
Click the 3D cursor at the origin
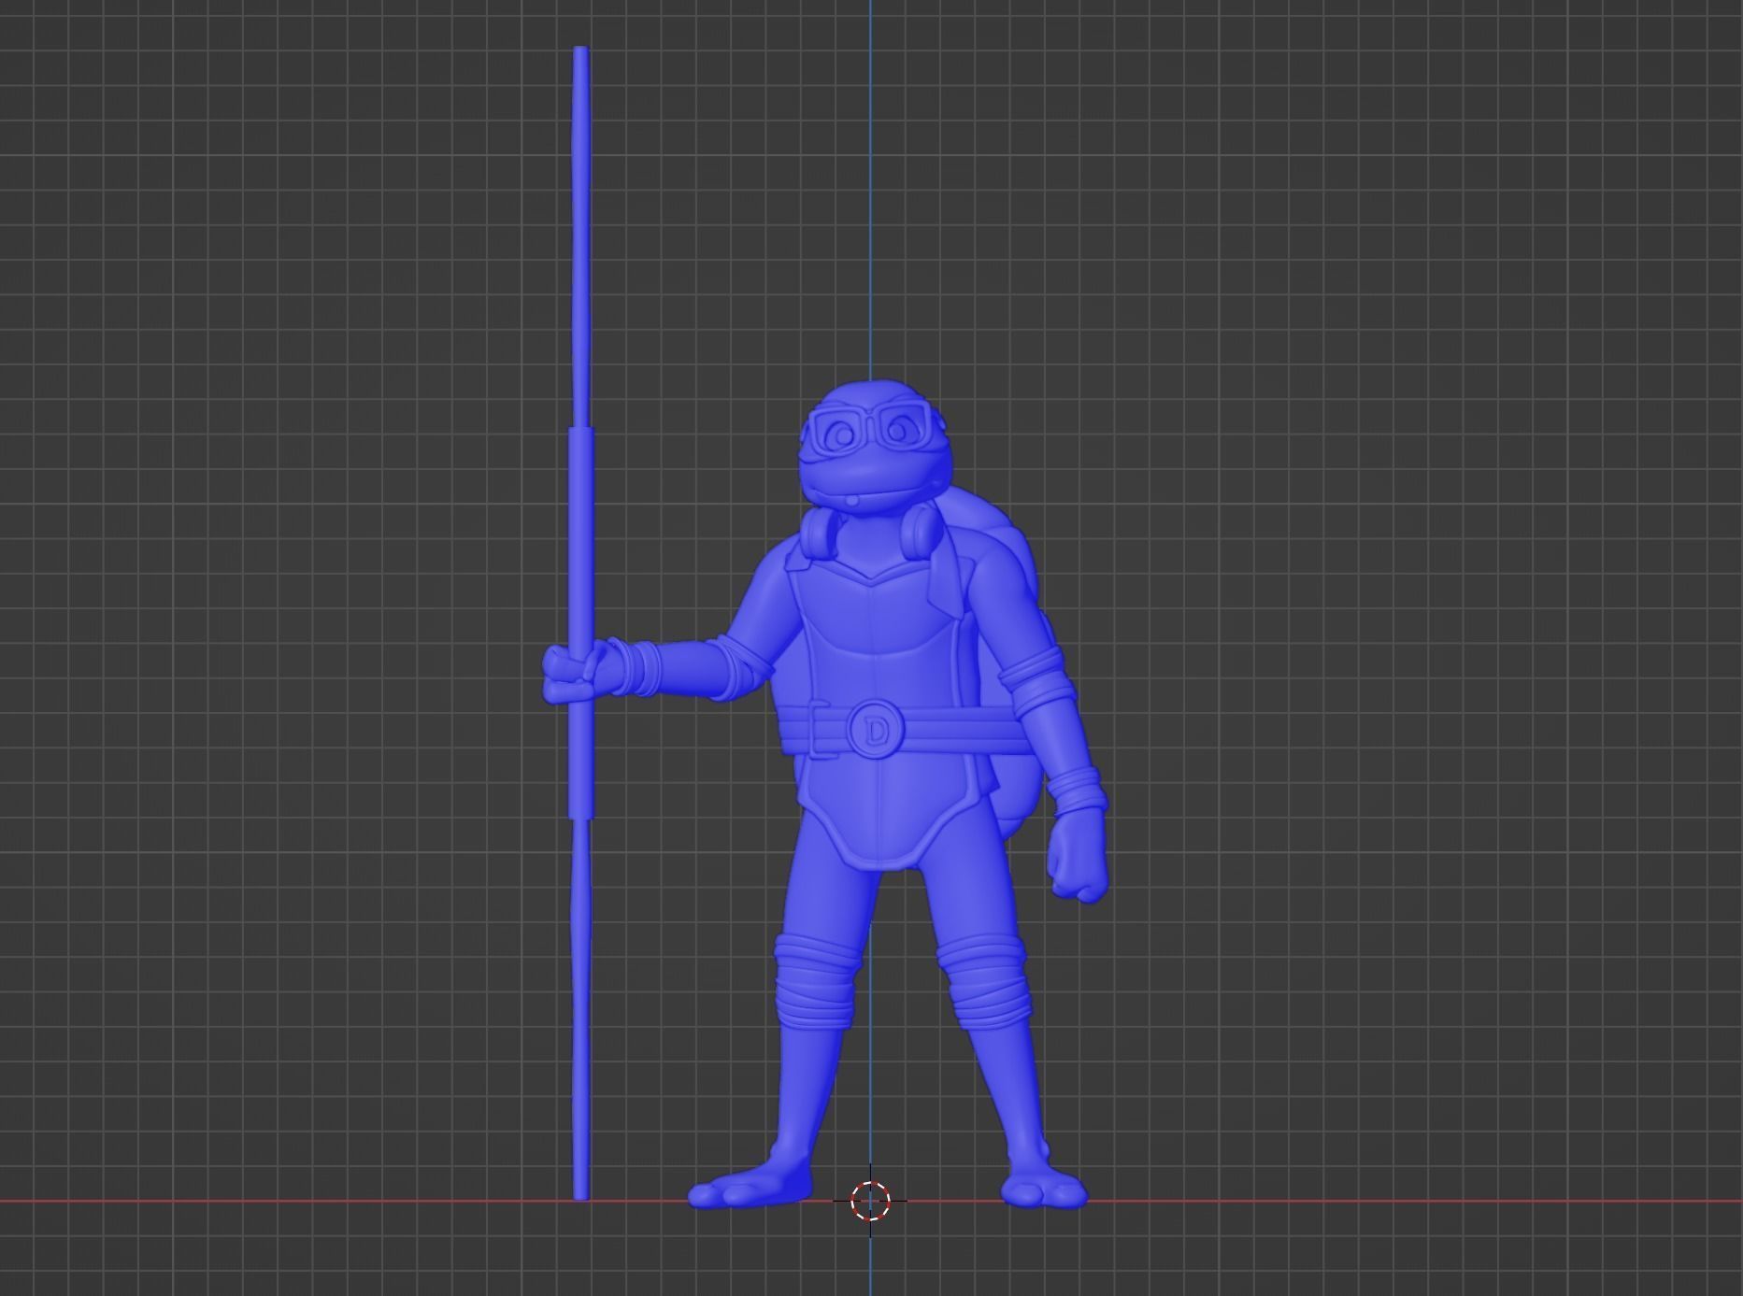point(870,1200)
